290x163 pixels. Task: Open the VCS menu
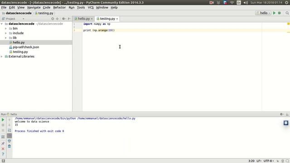pos(91,7)
